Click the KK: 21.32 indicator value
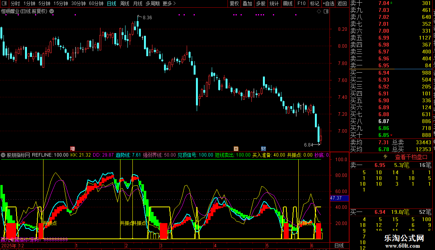This screenshot has width=435, height=250. [80, 155]
